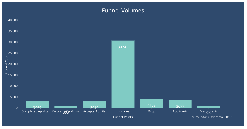
Task: Select the Funnel Points axis title
Action: (x=123, y=117)
